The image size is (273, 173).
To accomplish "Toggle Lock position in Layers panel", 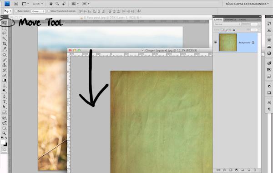I will pos(230,30).
